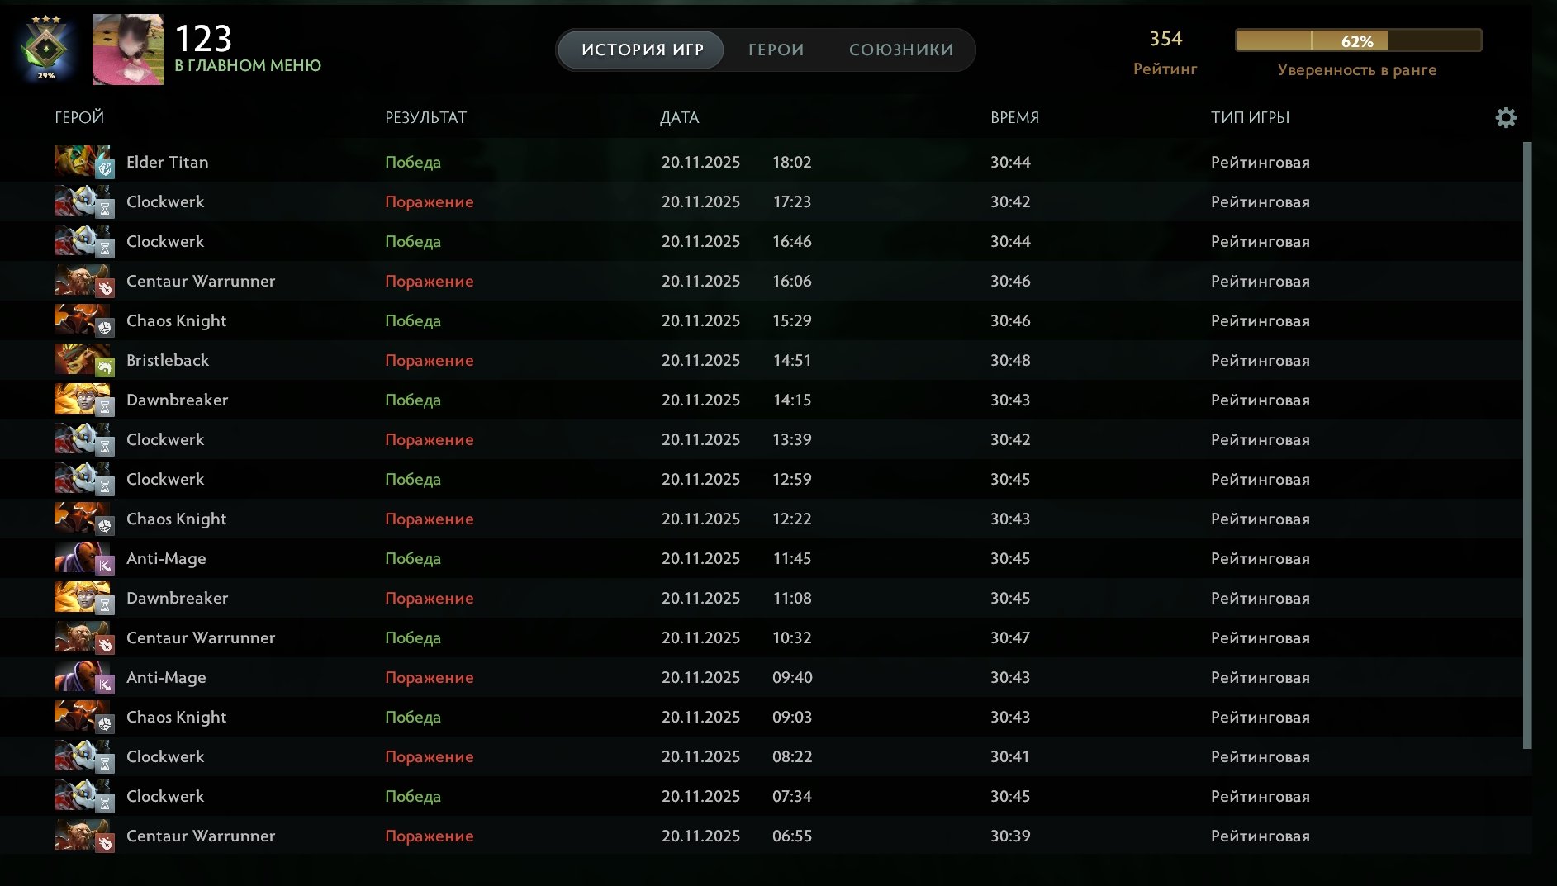Open the СОЮЗНИКИ tab
1557x886 pixels.
pos(900,50)
